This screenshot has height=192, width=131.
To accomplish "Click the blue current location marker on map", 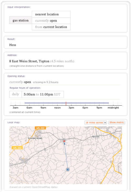I will coord(68,169).
